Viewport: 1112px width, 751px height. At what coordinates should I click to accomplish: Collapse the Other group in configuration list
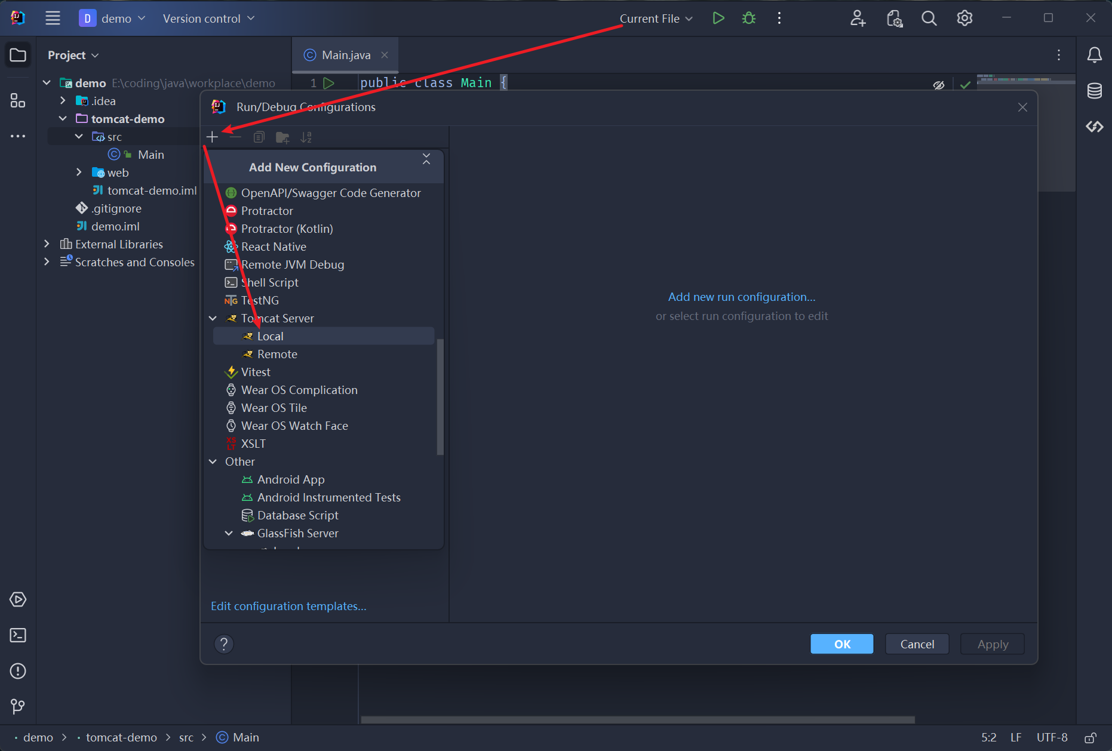pos(213,461)
